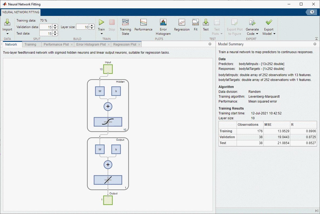Click the Test icon in toolbar

click(206, 22)
